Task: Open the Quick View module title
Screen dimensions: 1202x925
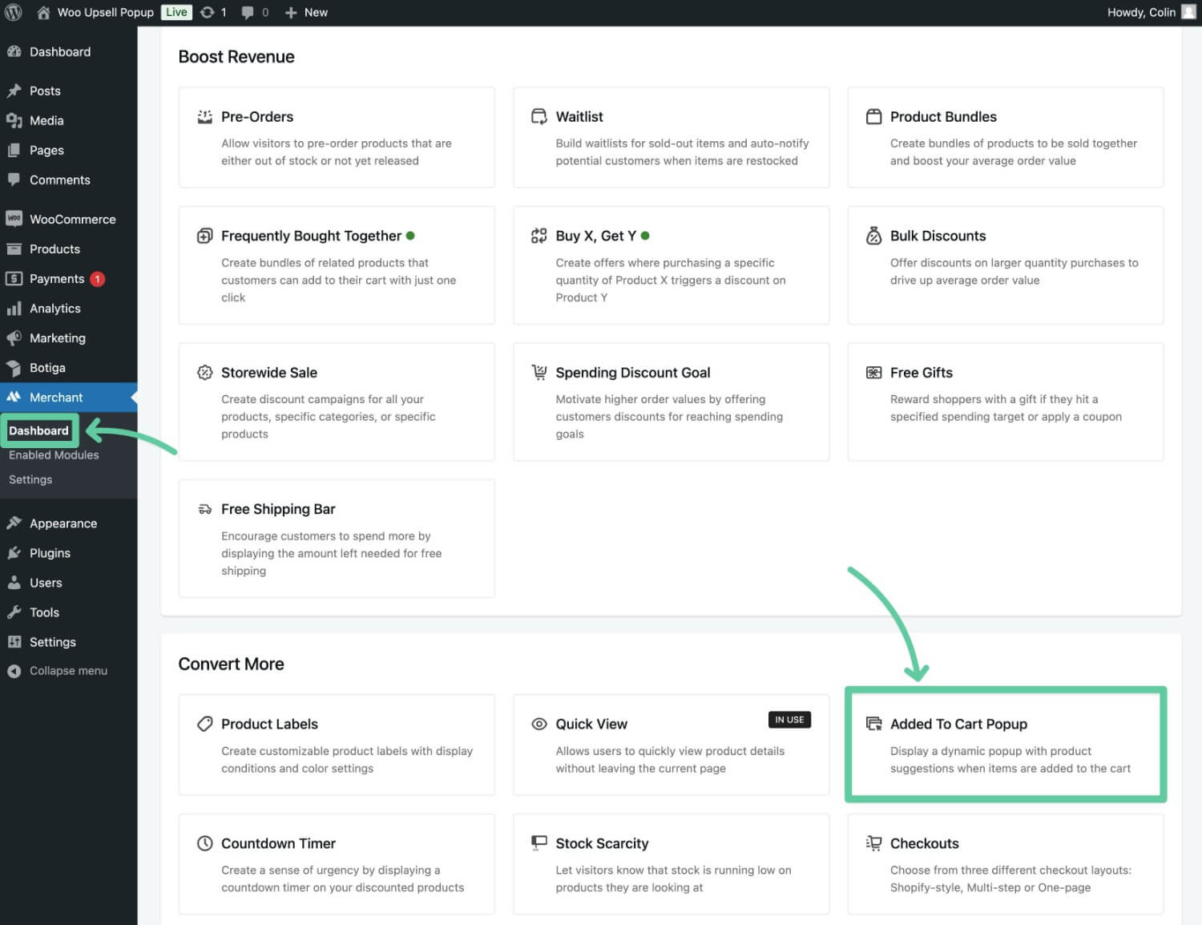Action: [x=591, y=724]
